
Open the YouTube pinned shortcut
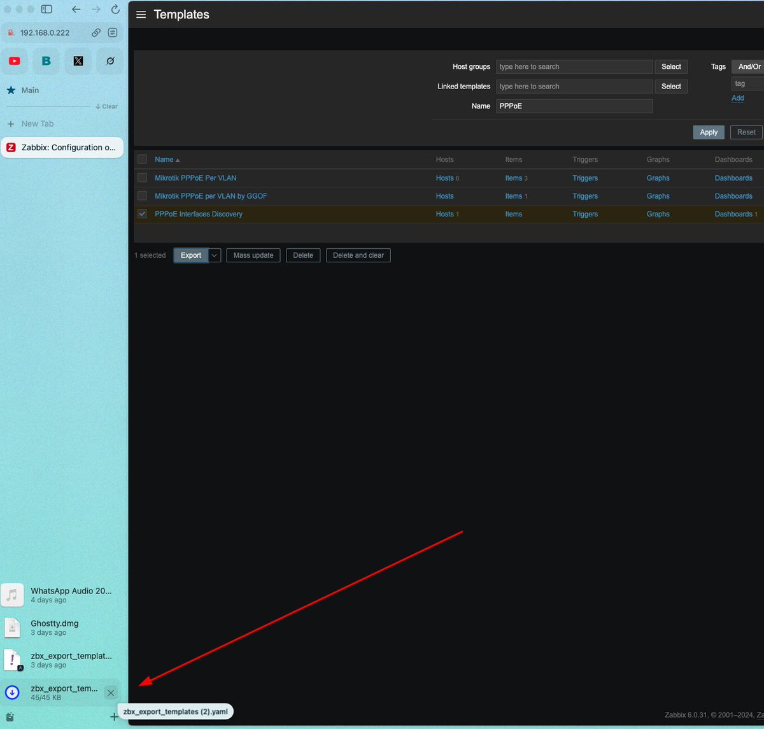pos(15,61)
